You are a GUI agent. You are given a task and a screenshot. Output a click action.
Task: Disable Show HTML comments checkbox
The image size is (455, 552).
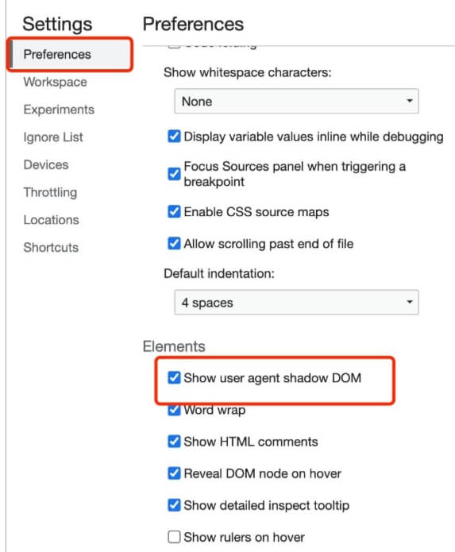[x=174, y=441]
